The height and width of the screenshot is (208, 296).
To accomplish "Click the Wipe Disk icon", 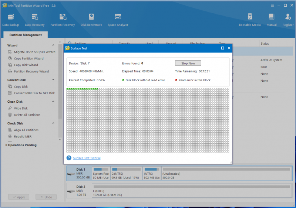I will (x=10, y=108).
